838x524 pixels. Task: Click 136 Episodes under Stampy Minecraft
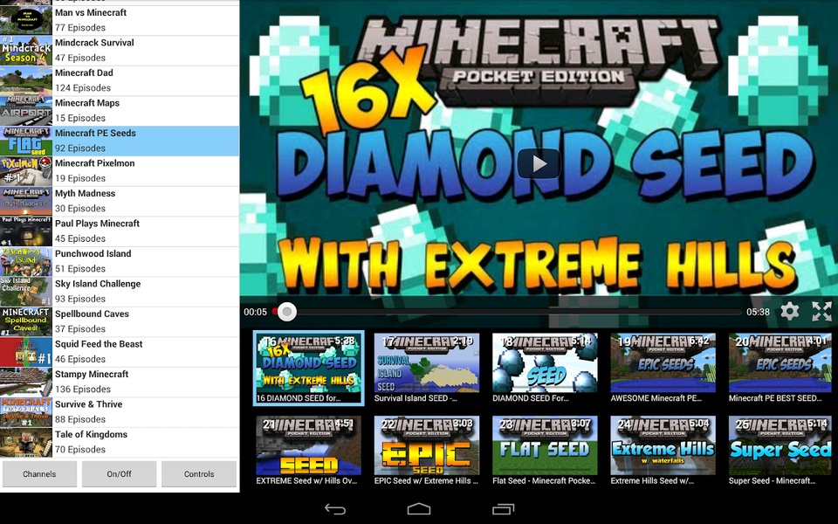[83, 390]
